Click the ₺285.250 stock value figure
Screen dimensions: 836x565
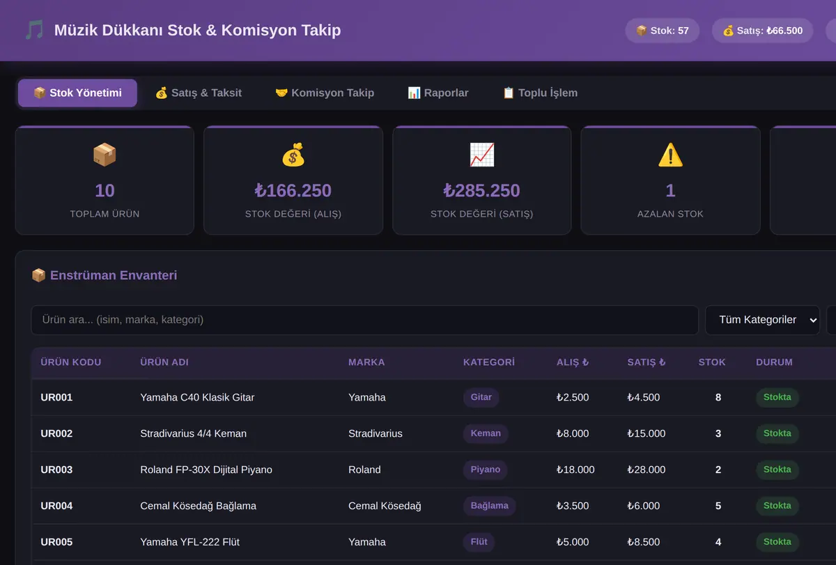click(x=482, y=190)
